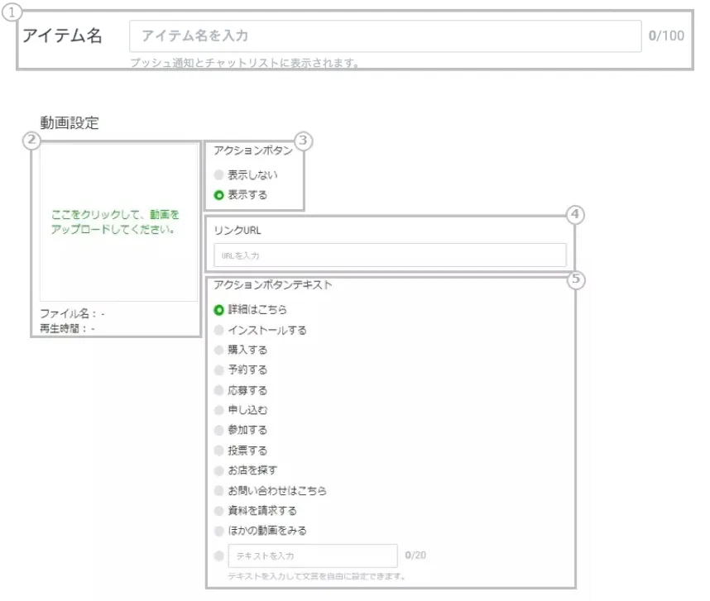The image size is (710, 601).
Task: Select 表示する for action button
Action: [219, 195]
